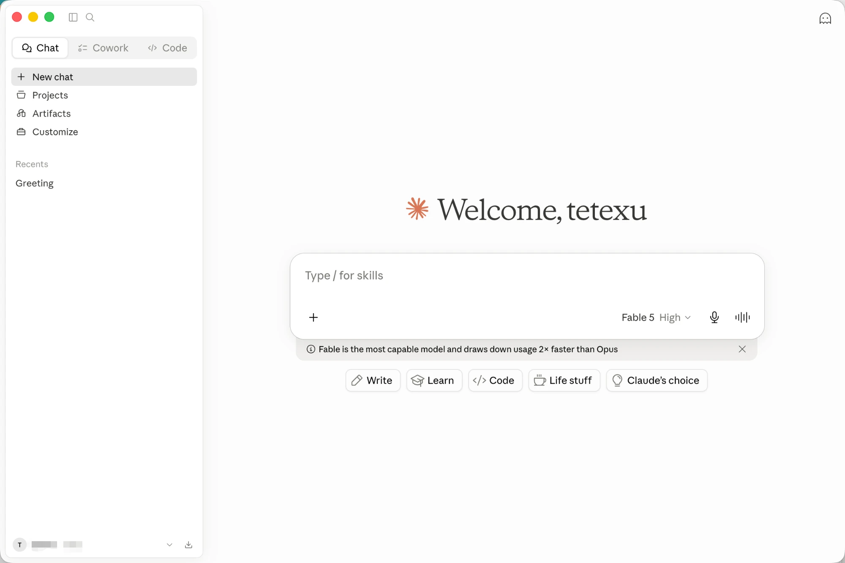This screenshot has height=563, width=845.
Task: Expand the account menu chevron
Action: click(169, 545)
